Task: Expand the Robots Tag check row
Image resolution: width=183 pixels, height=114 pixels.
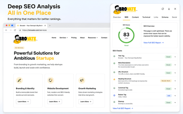Action: pos(175,96)
